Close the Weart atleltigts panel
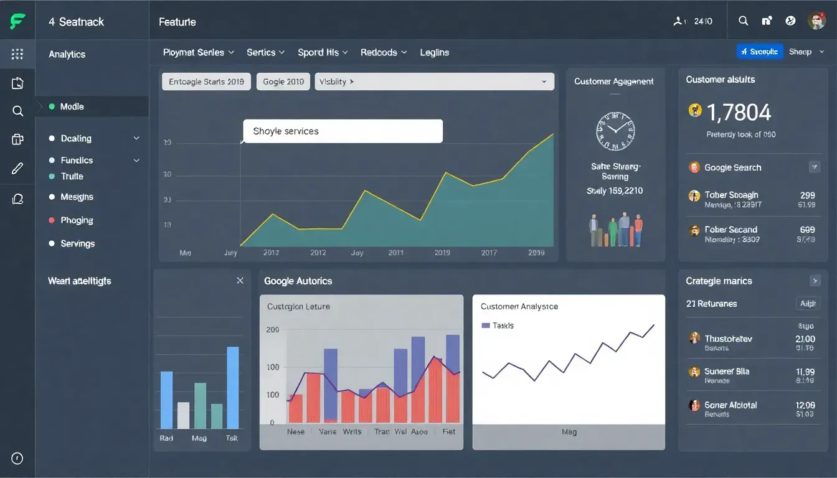This screenshot has height=478, width=837. click(x=240, y=281)
